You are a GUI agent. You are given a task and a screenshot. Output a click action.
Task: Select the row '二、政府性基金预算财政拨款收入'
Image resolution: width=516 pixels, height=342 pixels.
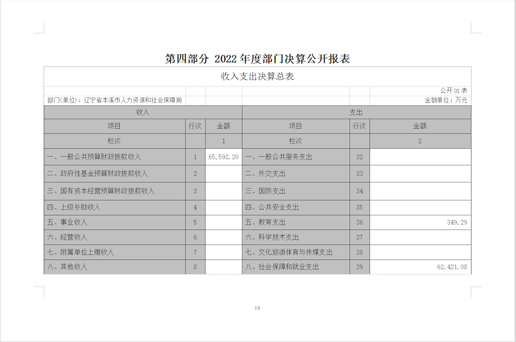[x=115, y=174]
